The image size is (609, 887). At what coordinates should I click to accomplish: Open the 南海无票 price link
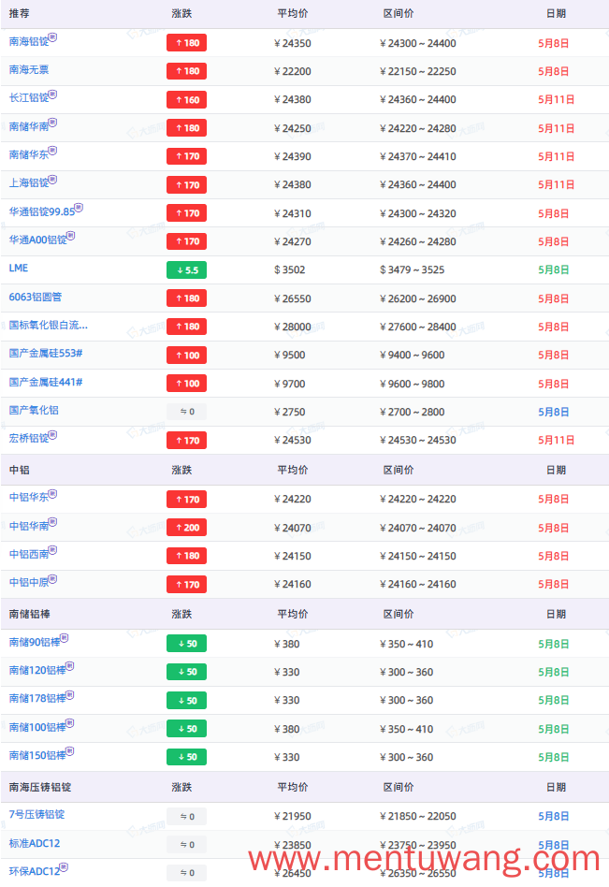coord(29,70)
